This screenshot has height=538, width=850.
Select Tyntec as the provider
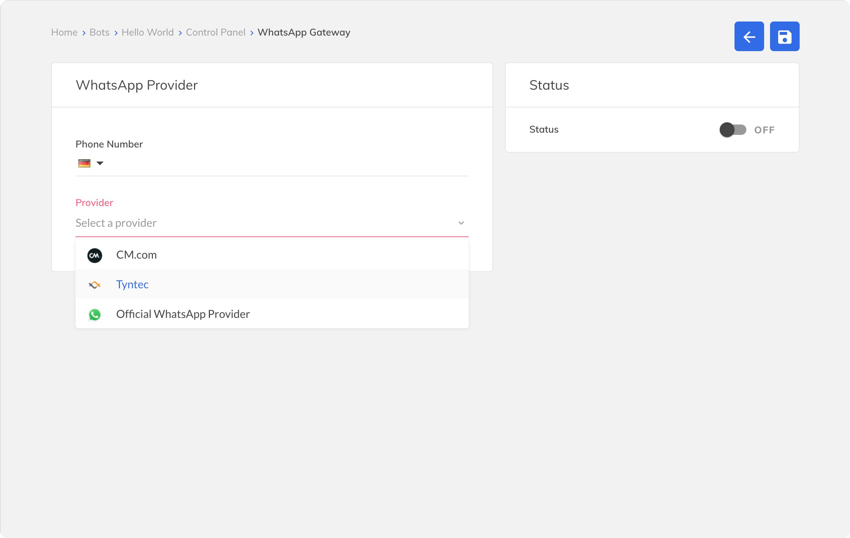(272, 284)
